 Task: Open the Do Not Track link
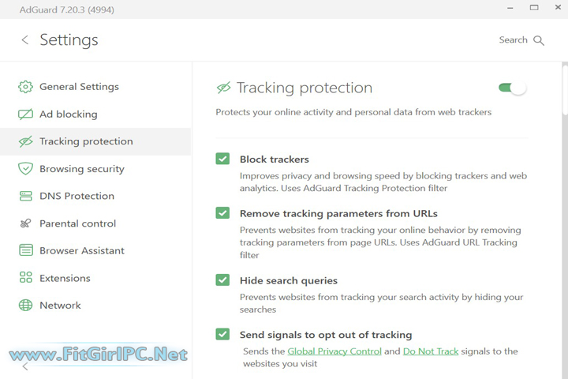(x=431, y=351)
